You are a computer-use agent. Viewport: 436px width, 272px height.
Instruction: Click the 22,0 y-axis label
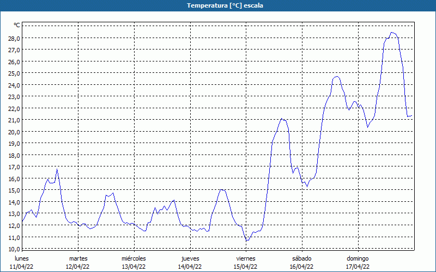point(15,108)
